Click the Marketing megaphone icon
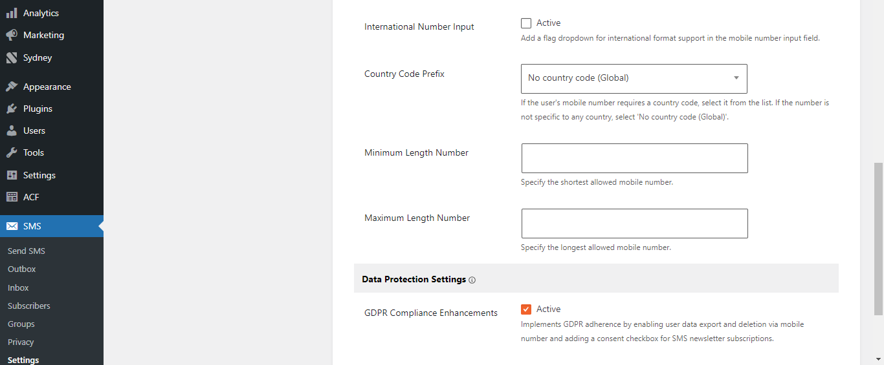Viewport: 884px width, 365px height. [x=12, y=35]
